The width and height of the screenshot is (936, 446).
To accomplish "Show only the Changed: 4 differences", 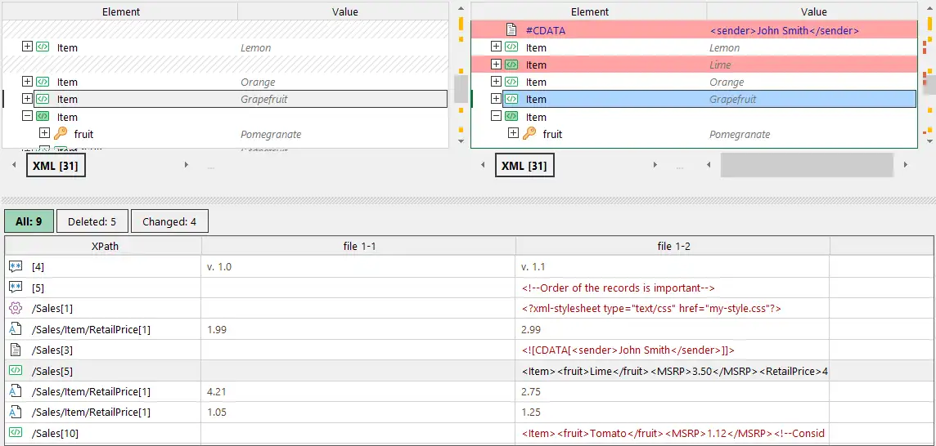I will tap(169, 222).
